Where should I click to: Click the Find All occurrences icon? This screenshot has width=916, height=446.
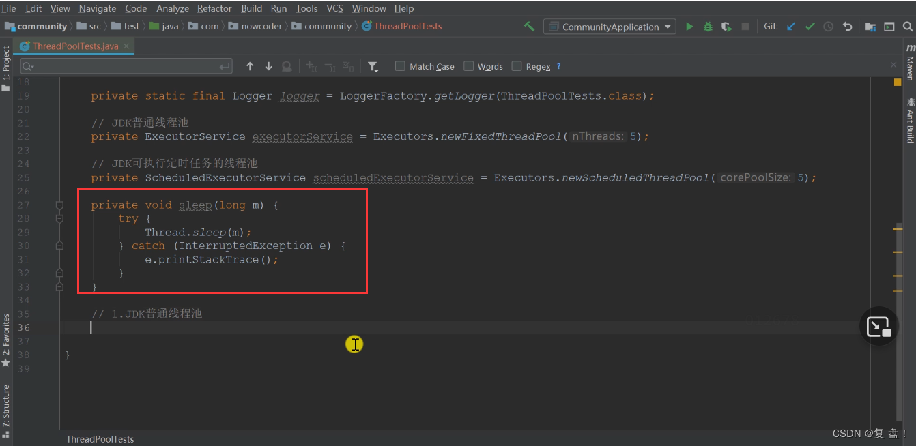coord(287,66)
